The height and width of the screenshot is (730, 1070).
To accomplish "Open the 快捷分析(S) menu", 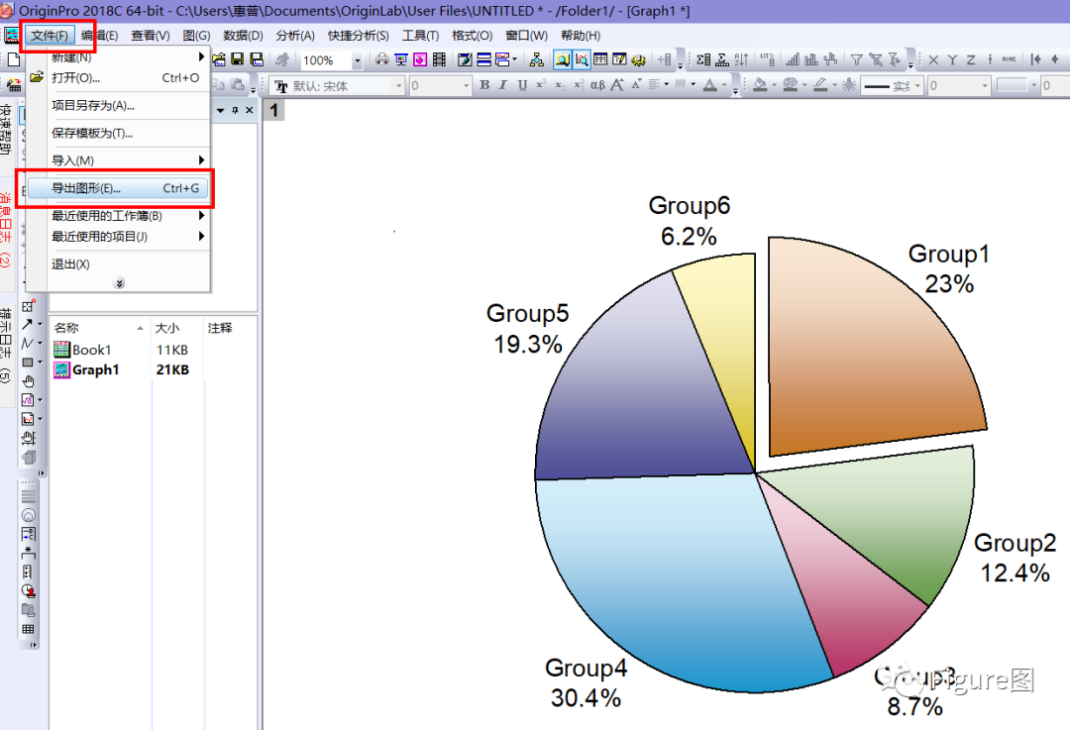I will tap(359, 36).
